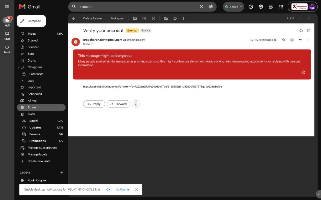Open the email in a new window
This screenshot has width=321, height=200.
[309, 31]
